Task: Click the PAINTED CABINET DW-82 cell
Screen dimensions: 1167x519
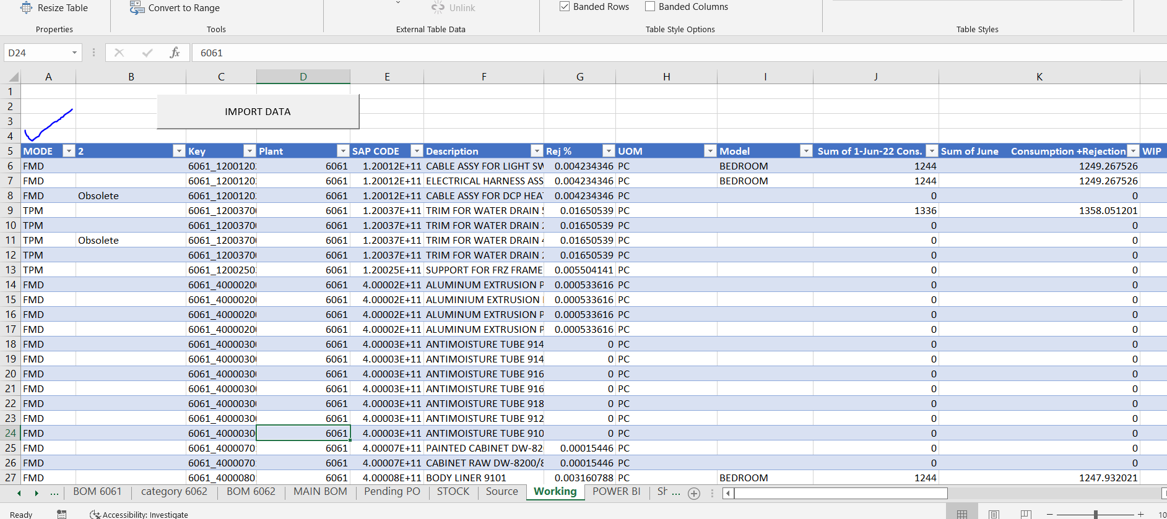Action: tap(484, 448)
